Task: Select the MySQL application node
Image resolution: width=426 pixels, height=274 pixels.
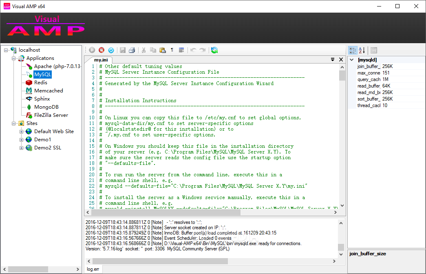Action: tap(43, 75)
